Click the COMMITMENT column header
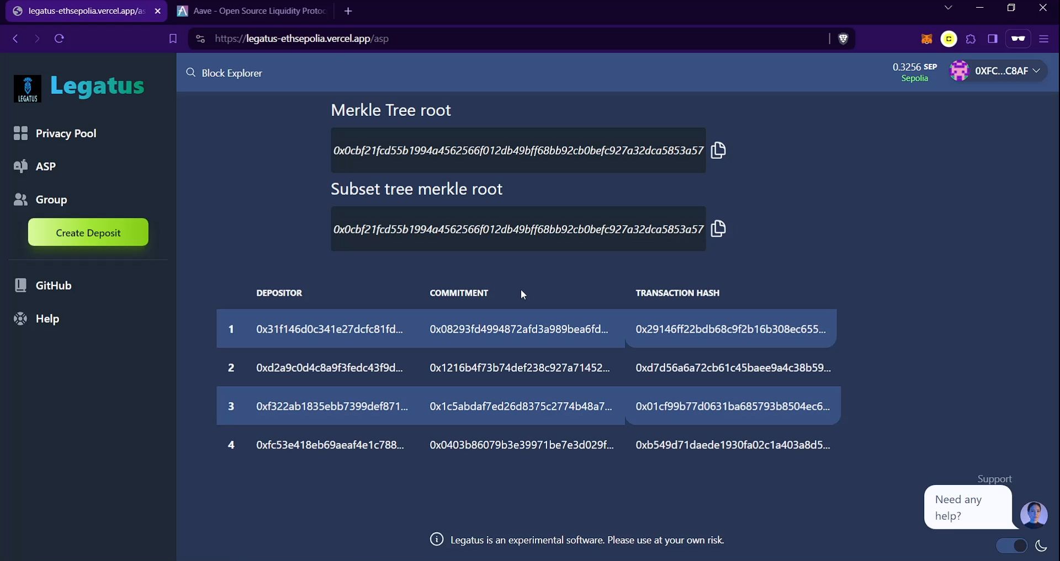Viewport: 1060px width, 561px height. coord(459,293)
